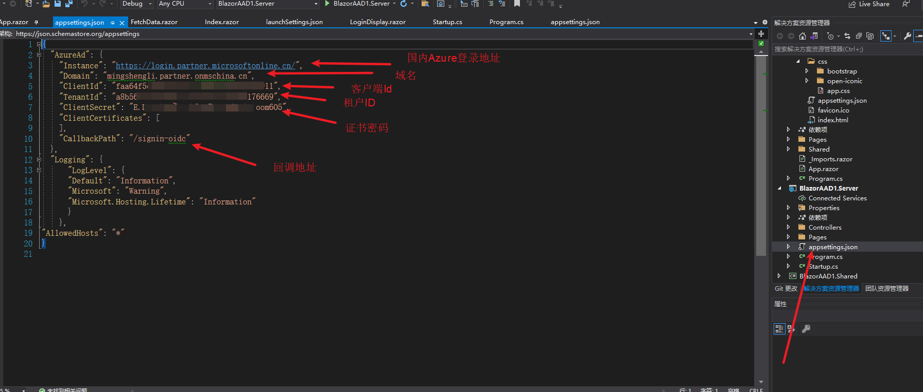Screen dimensions: 923x392
Task: Click the property pages wrench icon
Action: coord(806,329)
